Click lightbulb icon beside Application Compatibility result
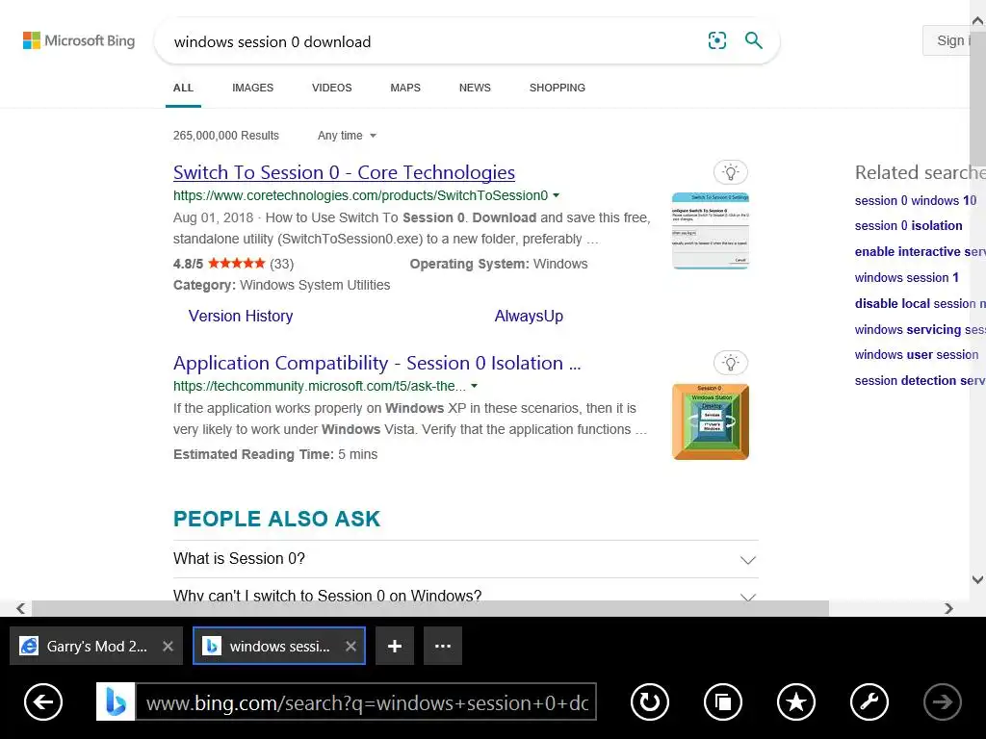This screenshot has height=739, width=986. click(x=731, y=363)
